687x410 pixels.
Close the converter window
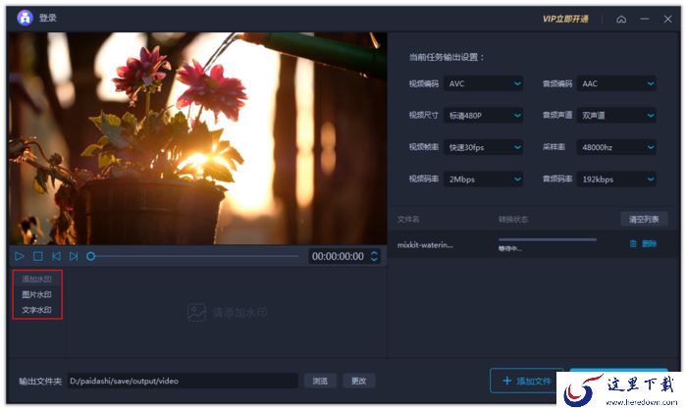click(667, 19)
